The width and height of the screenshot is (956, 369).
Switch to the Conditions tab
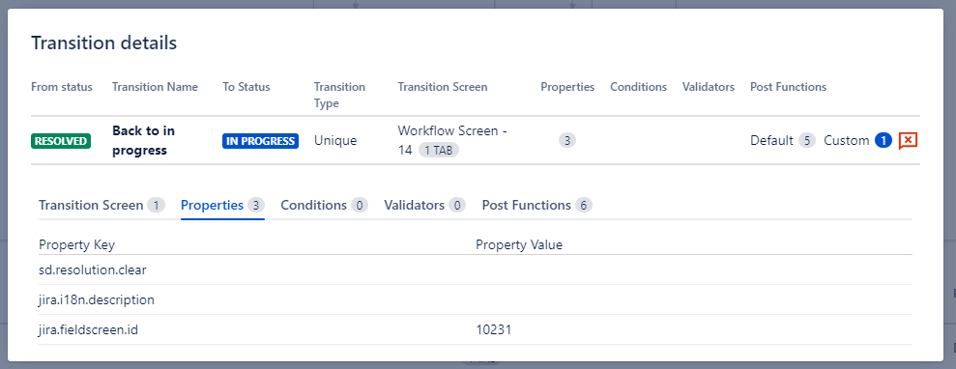[x=325, y=205]
